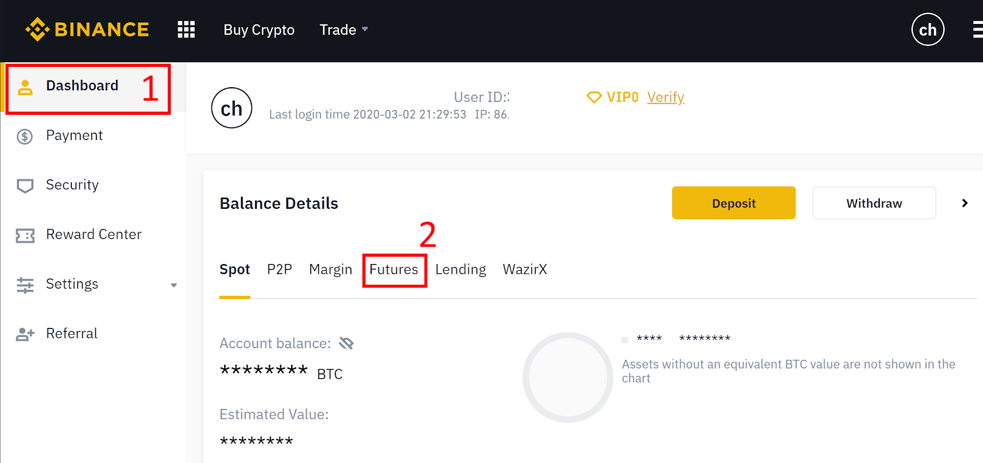Click the Security shield icon
This screenshot has height=463, width=983.
pos(25,185)
